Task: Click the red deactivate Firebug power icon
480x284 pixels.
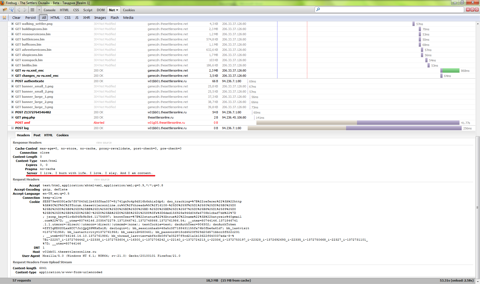Action: click(477, 10)
